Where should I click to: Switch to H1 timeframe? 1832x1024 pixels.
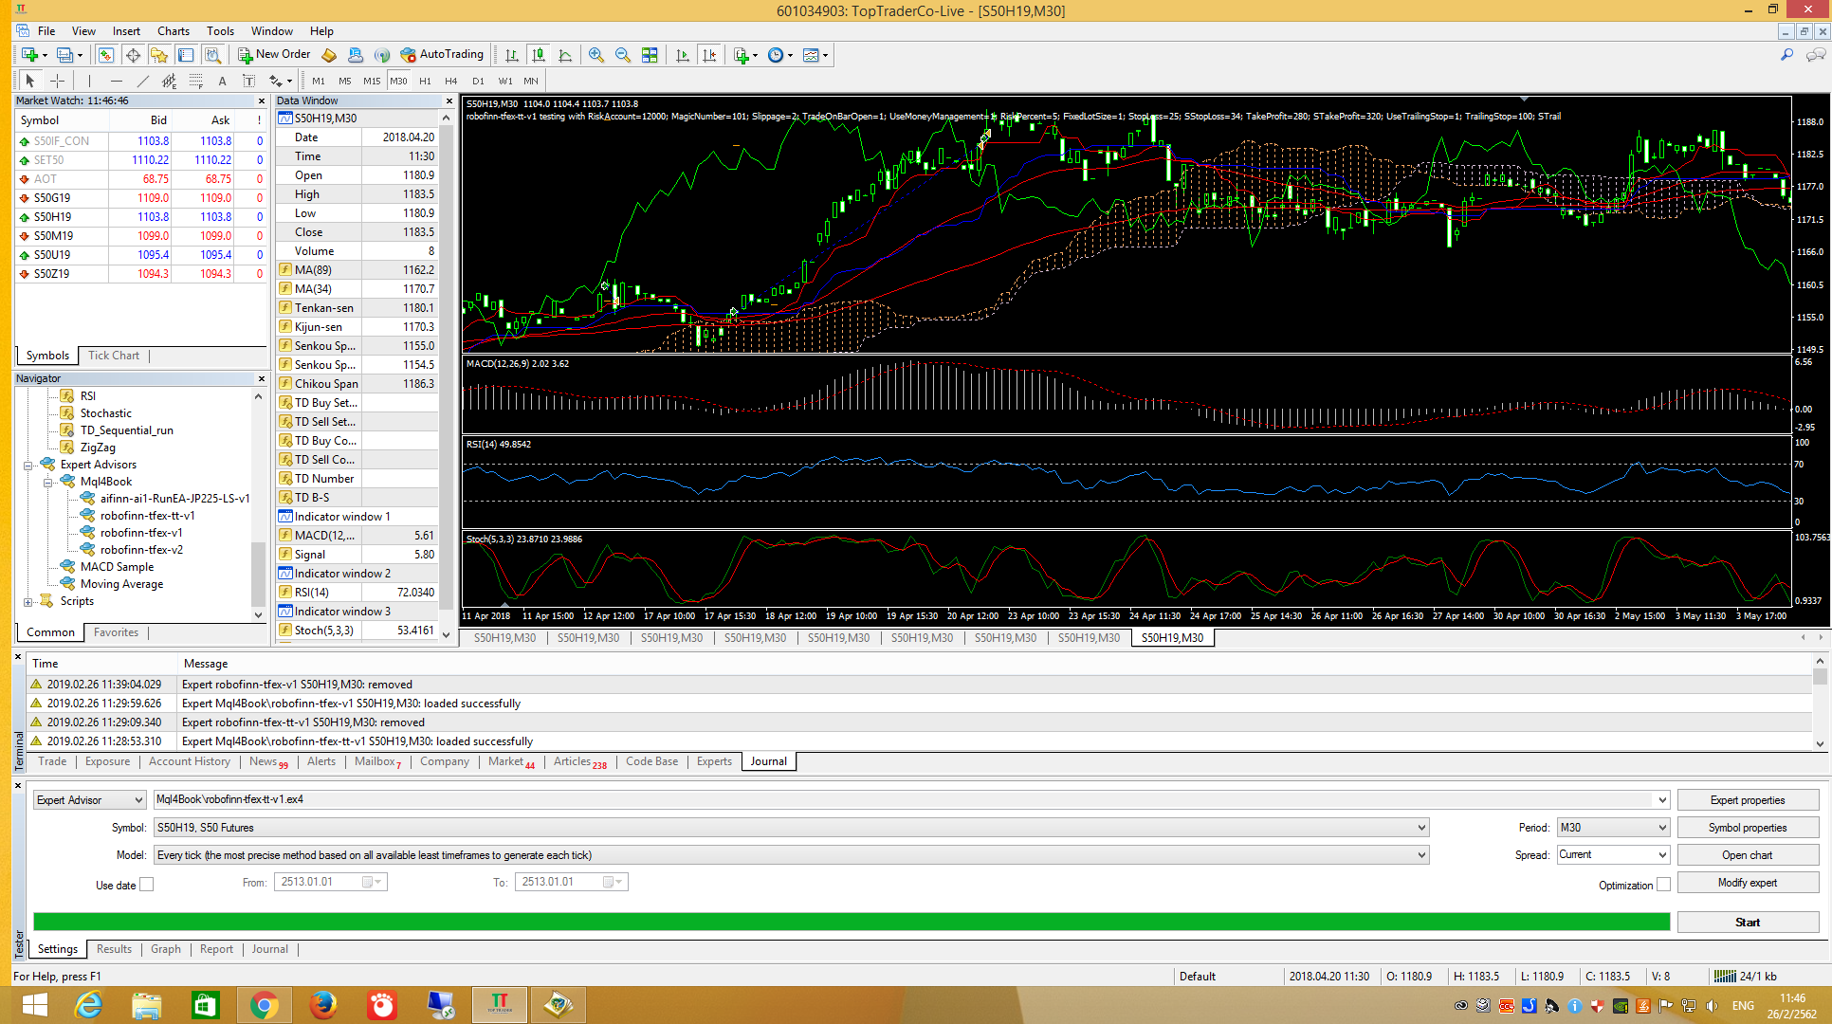coord(425,81)
